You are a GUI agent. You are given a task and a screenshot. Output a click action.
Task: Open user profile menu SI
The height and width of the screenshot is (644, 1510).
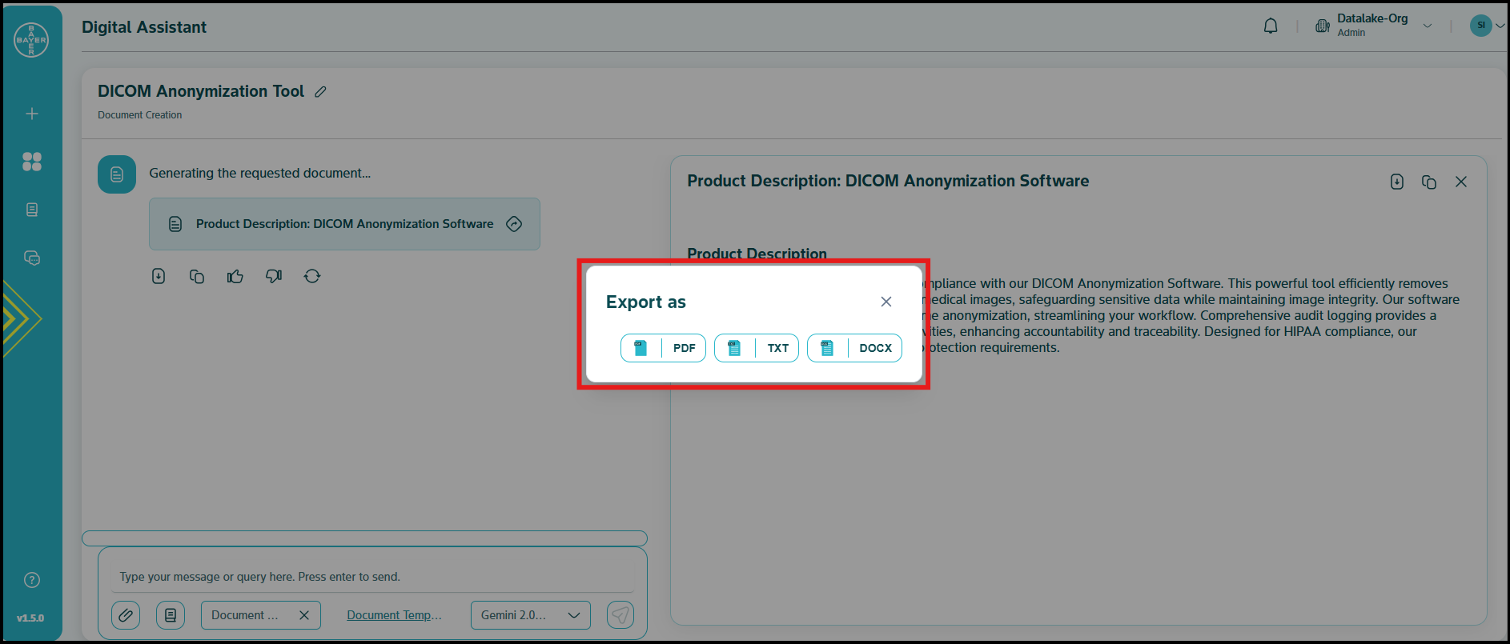[1481, 26]
